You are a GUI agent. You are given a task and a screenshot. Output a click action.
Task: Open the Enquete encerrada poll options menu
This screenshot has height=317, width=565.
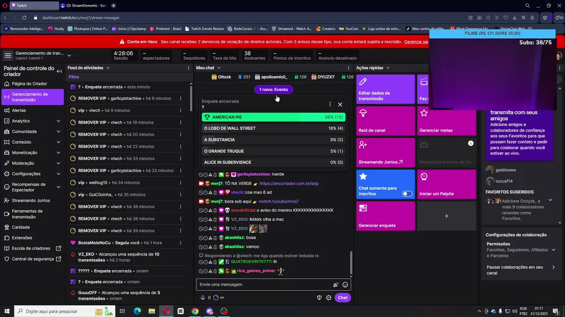pyautogui.click(x=330, y=104)
